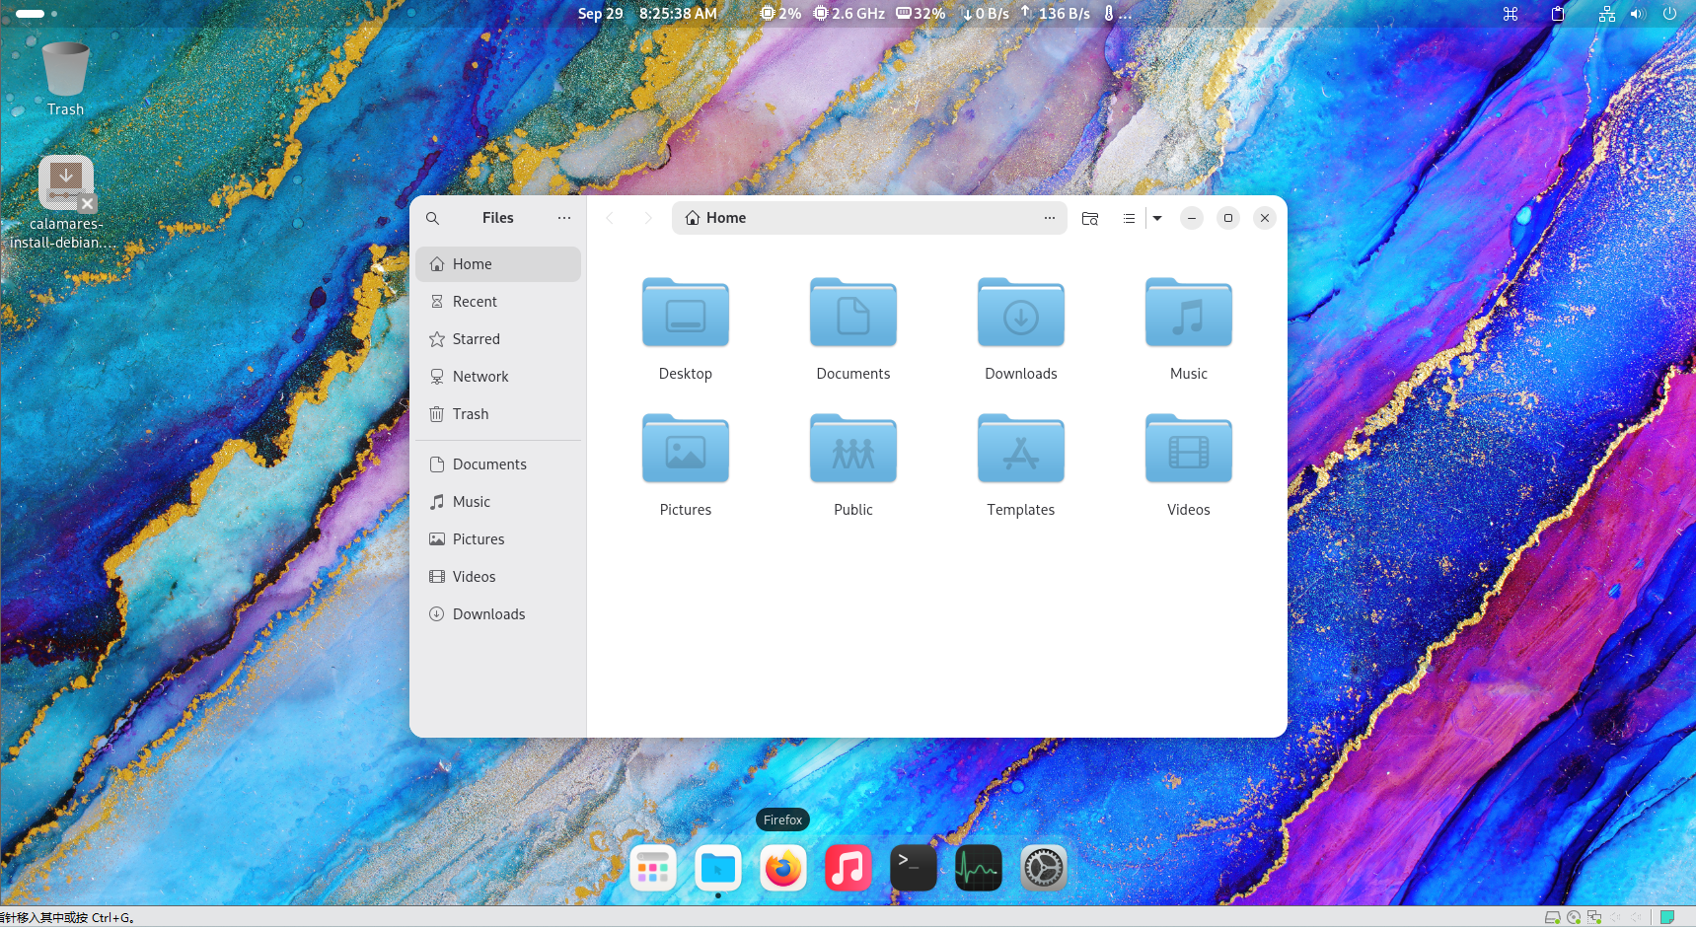Image resolution: width=1696 pixels, height=927 pixels.
Task: Open the volume indicator in top bar
Action: point(1637,14)
